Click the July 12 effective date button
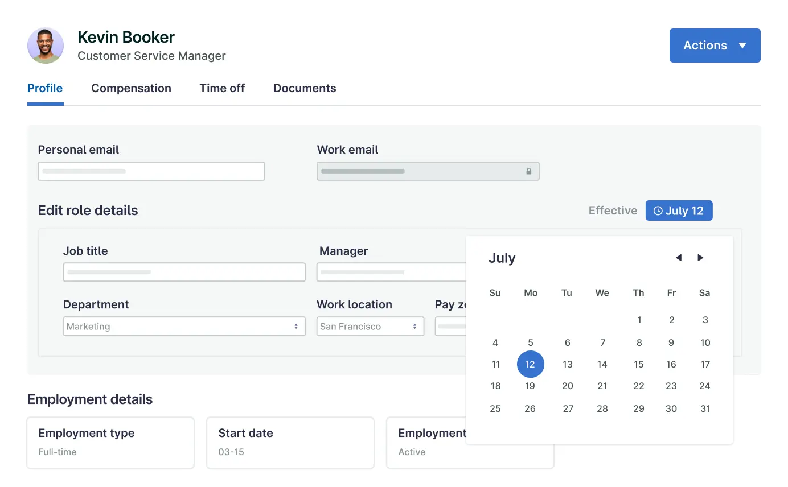This screenshot has height=487, width=788. click(679, 211)
